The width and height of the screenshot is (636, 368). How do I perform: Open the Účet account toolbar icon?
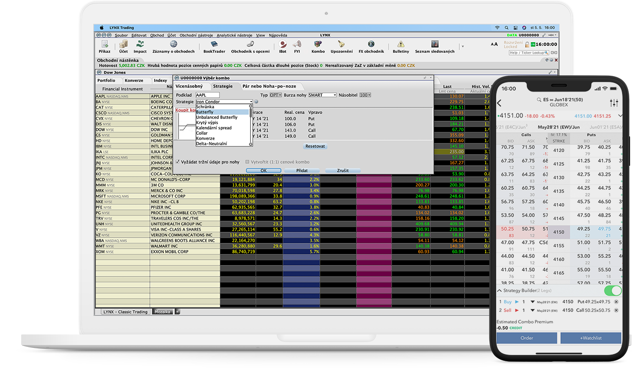pos(124,46)
